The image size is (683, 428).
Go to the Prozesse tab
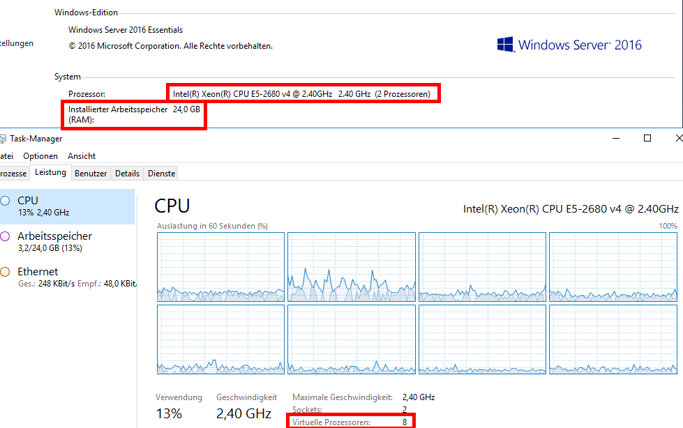coord(14,173)
